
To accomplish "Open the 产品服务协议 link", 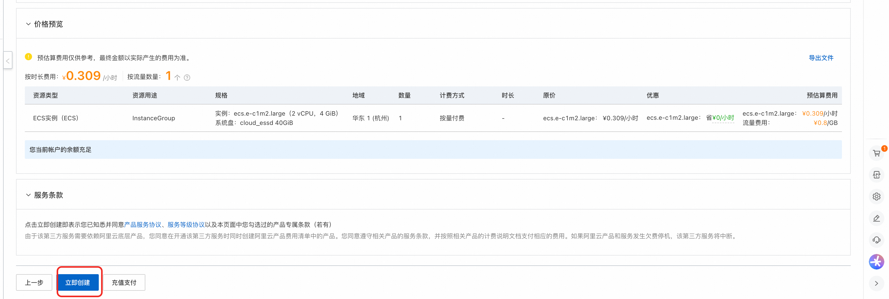I will click(142, 225).
